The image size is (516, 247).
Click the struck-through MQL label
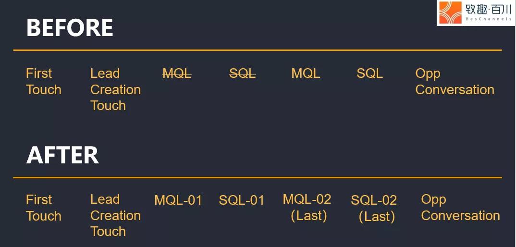[177, 73]
